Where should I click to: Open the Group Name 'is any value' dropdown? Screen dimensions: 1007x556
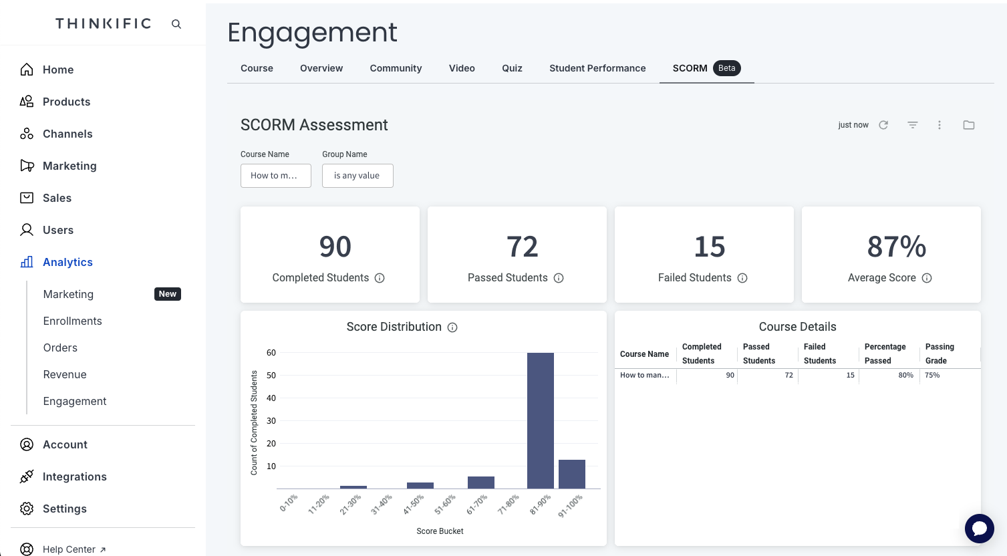coord(357,175)
